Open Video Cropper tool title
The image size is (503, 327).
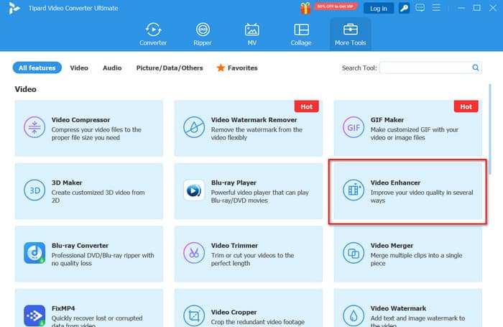pyautogui.click(x=234, y=312)
